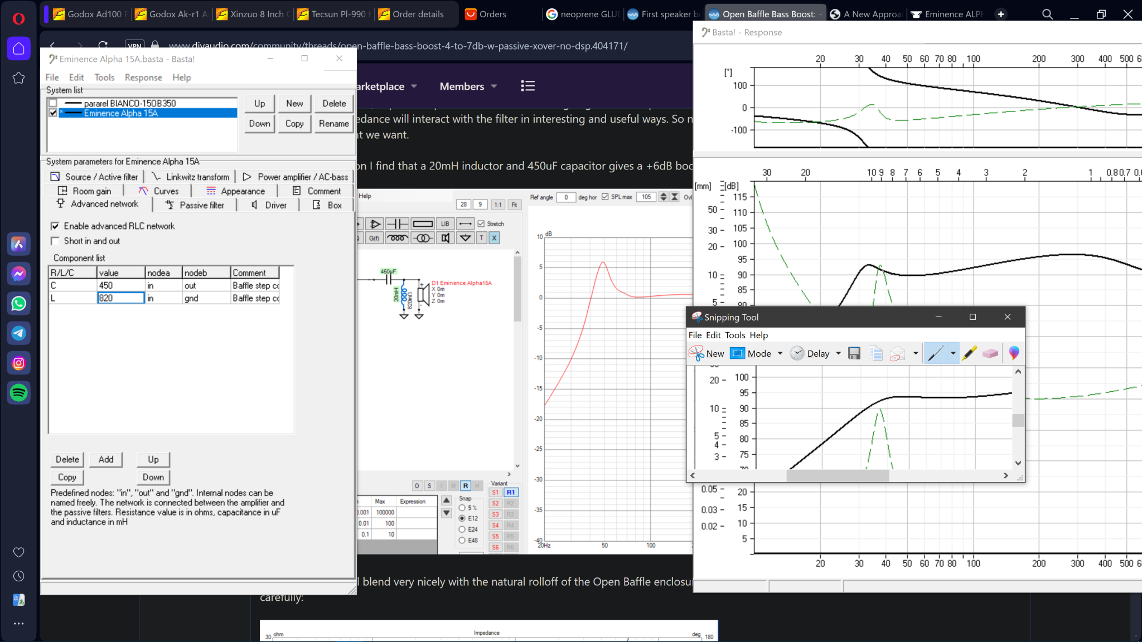Viewport: 1142px width, 642px height.
Task: Open Basta Tools menu
Action: pos(104,77)
